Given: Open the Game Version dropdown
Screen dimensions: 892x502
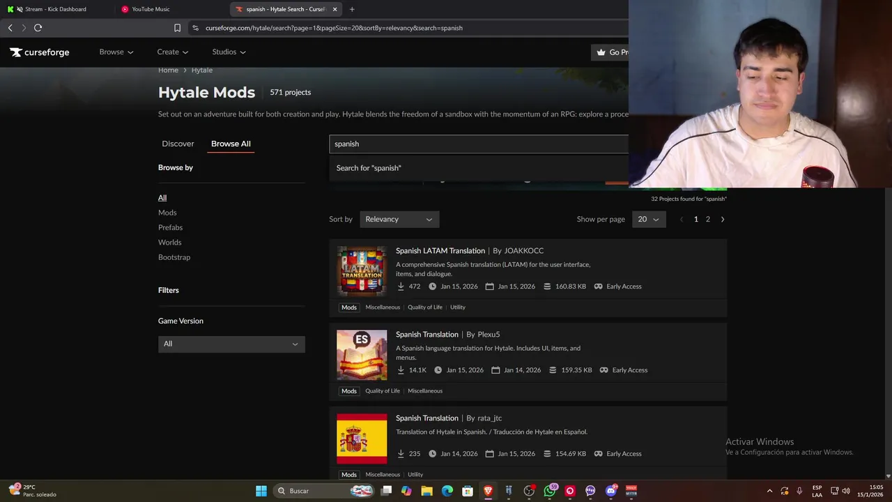Looking at the screenshot, I should pyautogui.click(x=231, y=344).
